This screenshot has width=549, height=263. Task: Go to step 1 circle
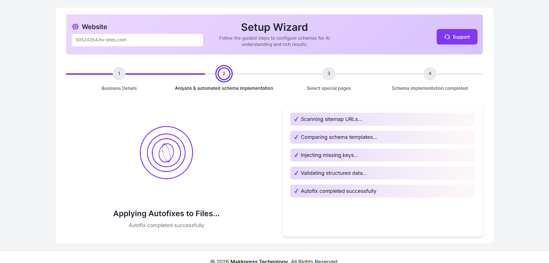119,74
